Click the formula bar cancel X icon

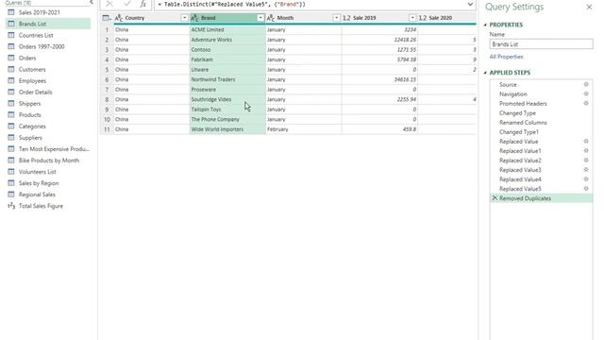pyautogui.click(x=109, y=4)
